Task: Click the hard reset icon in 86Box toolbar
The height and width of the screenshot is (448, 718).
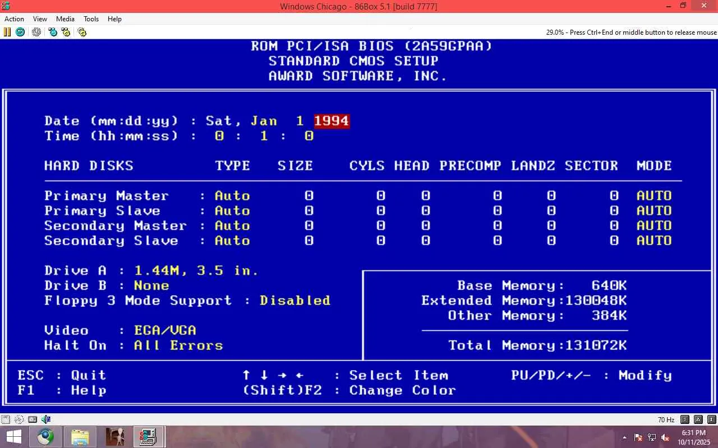Action: pyautogui.click(x=20, y=32)
